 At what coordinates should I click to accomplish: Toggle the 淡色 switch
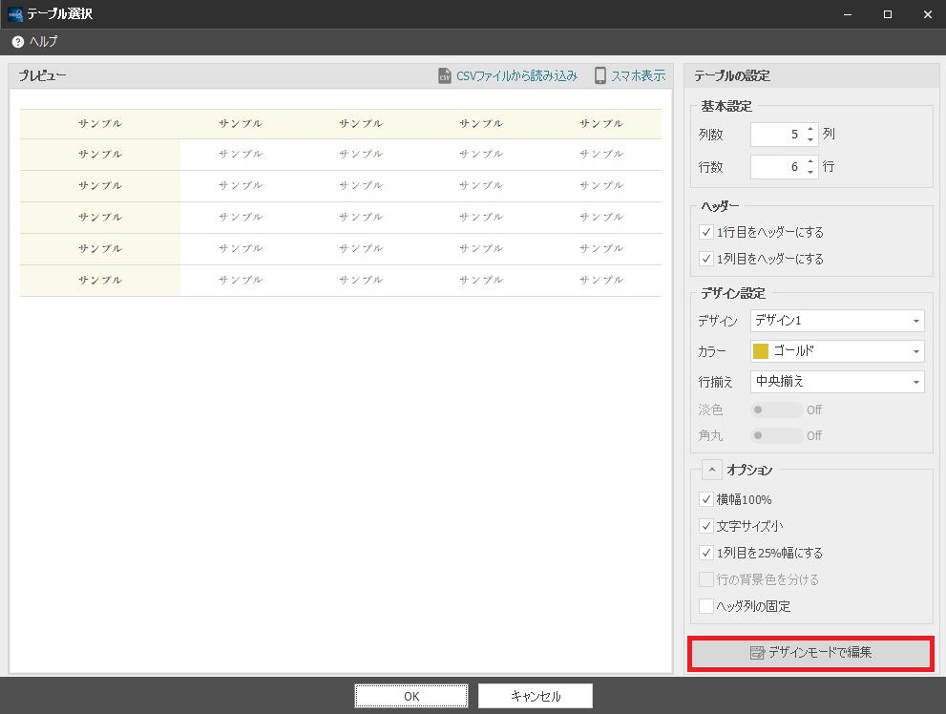coord(777,410)
